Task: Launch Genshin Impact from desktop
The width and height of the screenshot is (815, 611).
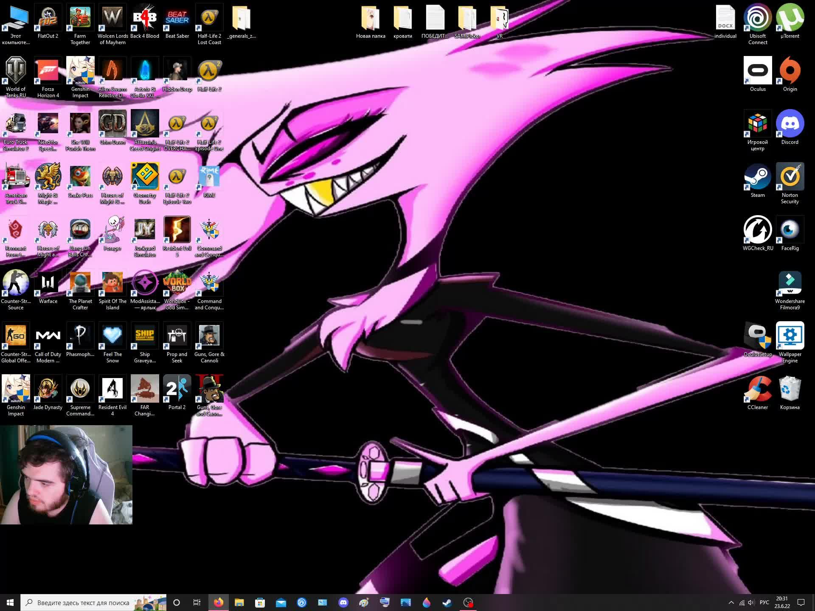Action: coord(15,390)
